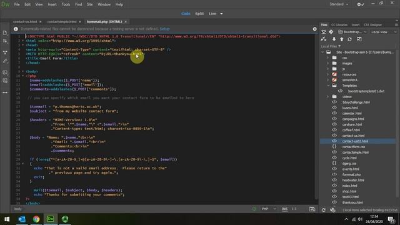Collapse Templates folder in Files panel

click(327, 86)
